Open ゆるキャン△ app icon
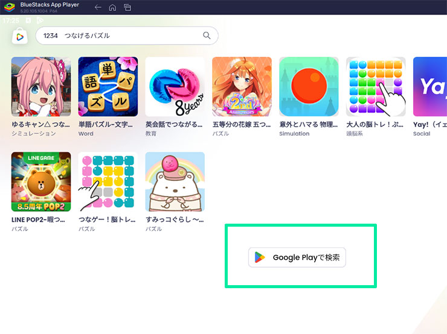Screen dimensions: 447x334 click(x=41, y=86)
